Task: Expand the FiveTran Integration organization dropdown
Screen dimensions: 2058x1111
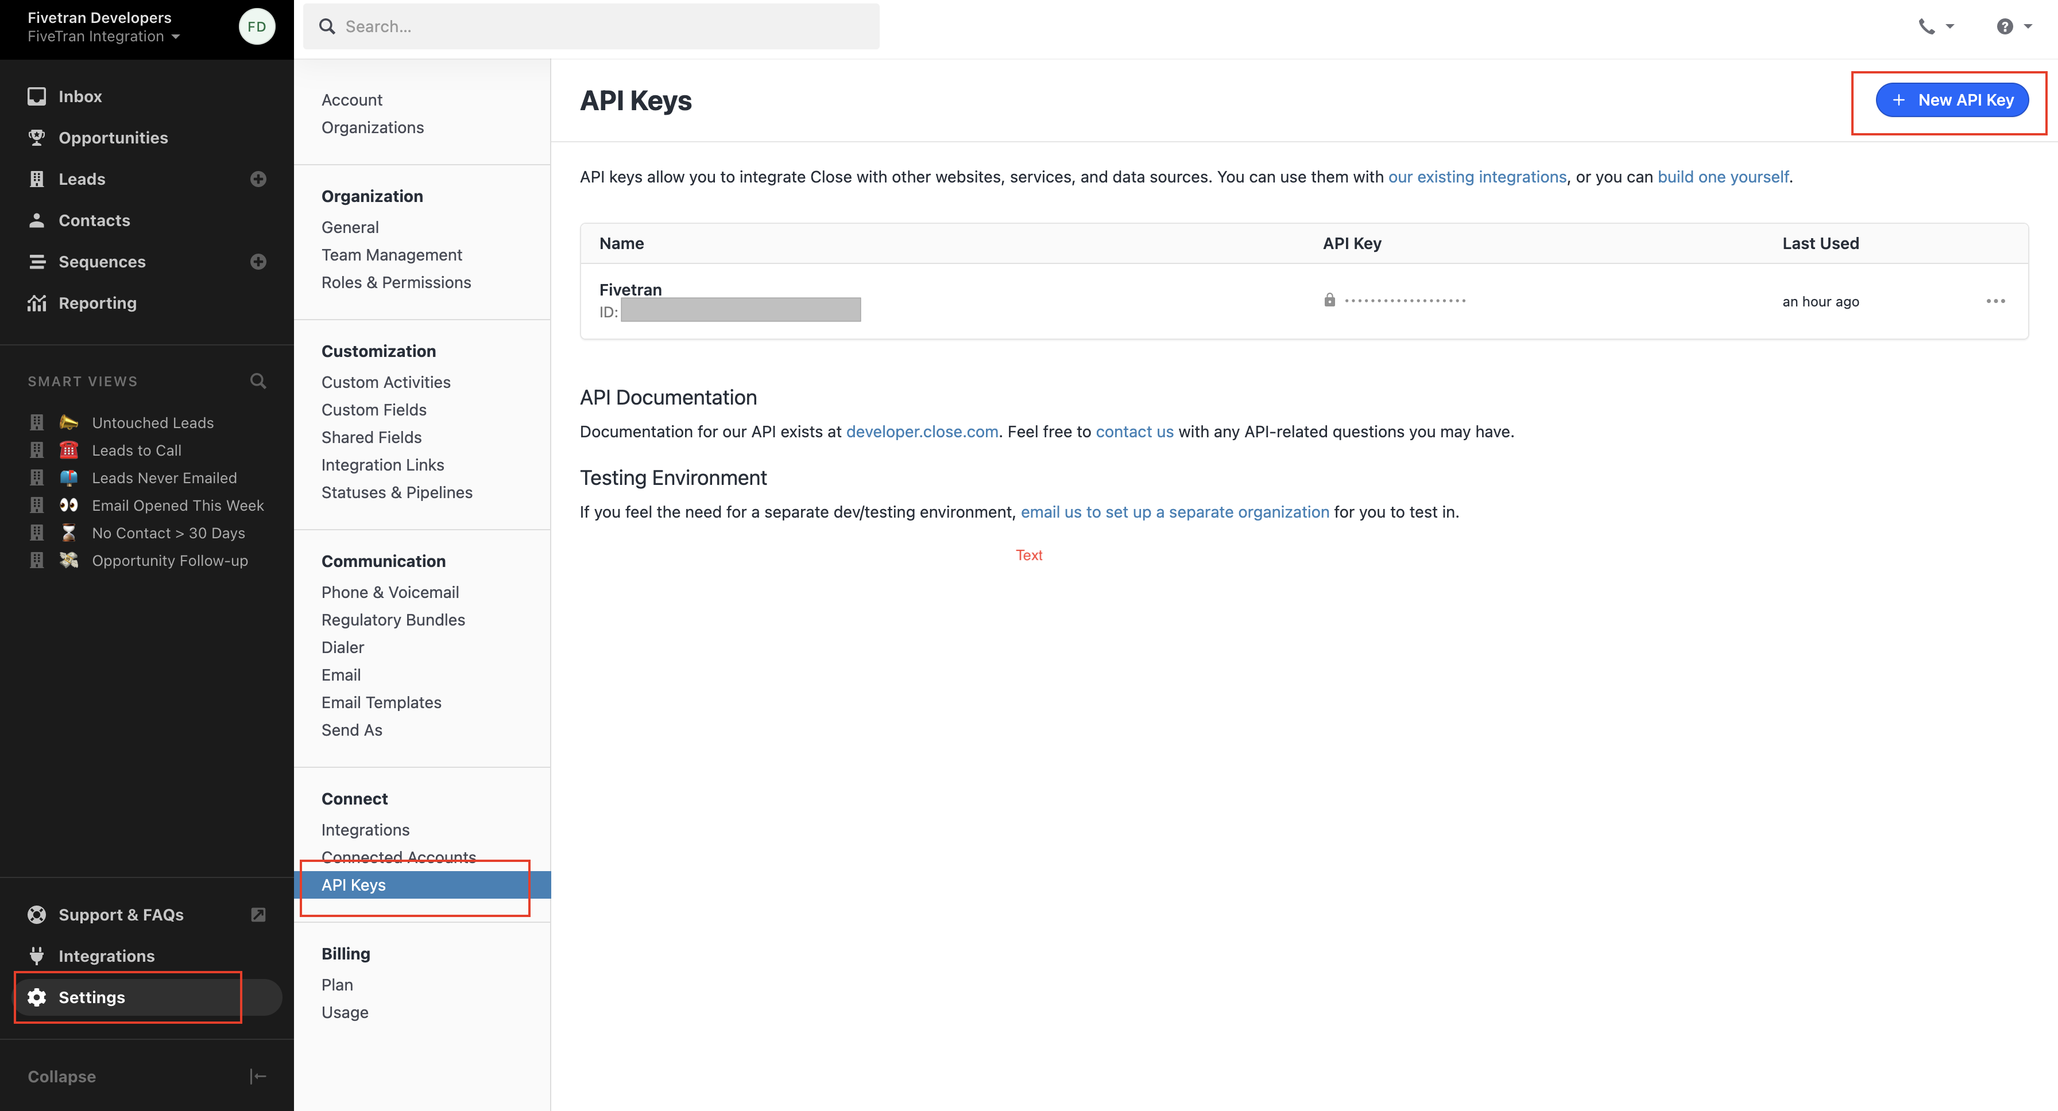Action: [104, 37]
